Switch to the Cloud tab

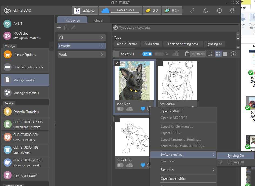(x=98, y=20)
